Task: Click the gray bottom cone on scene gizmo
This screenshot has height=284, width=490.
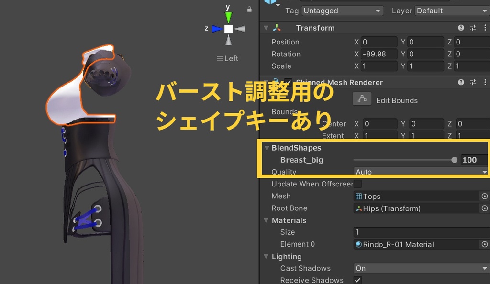Action: pyautogui.click(x=228, y=40)
